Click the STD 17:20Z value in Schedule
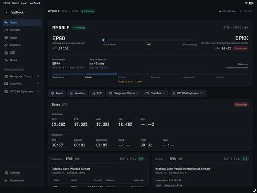 pyautogui.click(x=59, y=124)
